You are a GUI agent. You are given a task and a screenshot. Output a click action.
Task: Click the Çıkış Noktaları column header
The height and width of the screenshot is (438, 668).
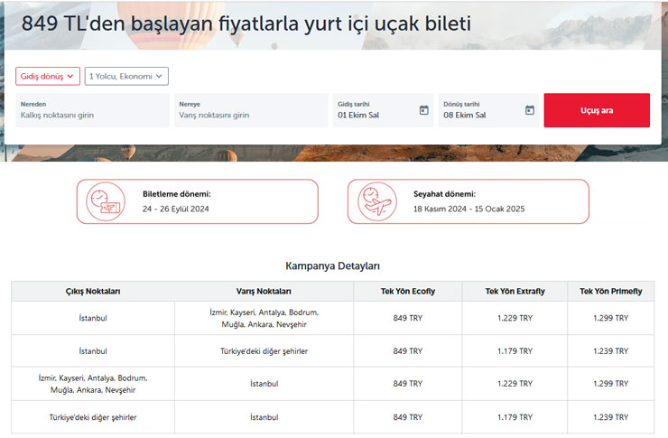pos(93,292)
